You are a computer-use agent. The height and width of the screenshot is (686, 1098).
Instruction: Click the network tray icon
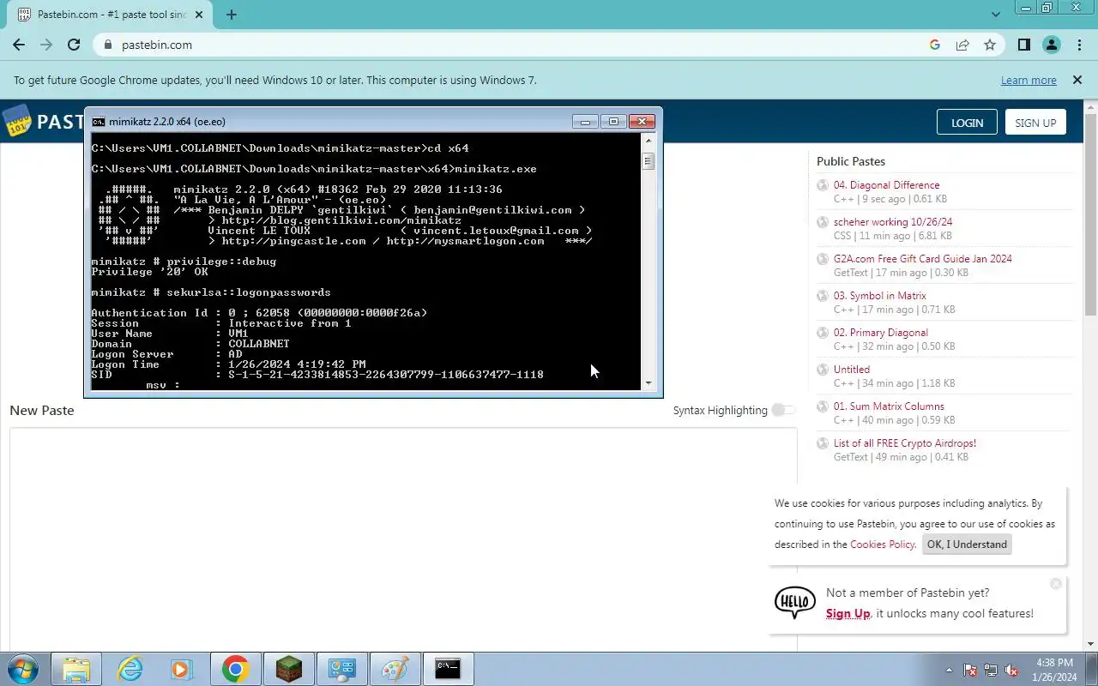point(991,670)
